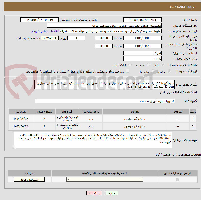Choose the جزیی purchase type radio
This screenshot has width=201, height=200.
pyautogui.click(x=169, y=71)
